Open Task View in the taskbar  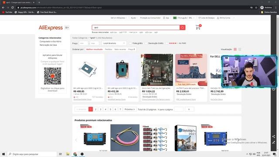[x=61, y=154]
